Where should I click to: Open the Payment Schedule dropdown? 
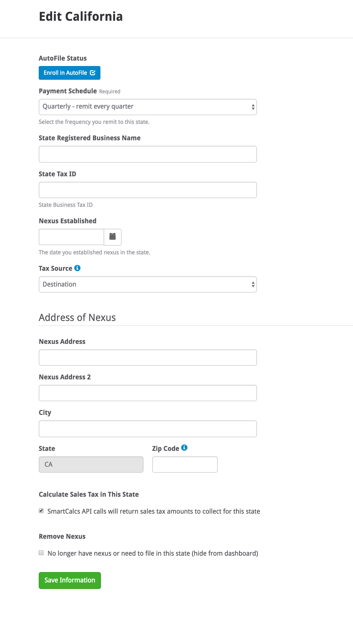(x=148, y=107)
